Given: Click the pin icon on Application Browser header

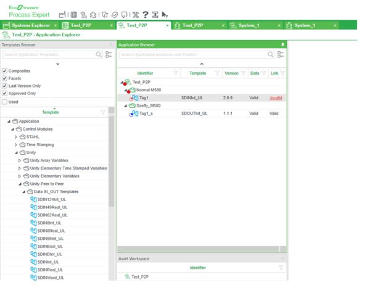Looking at the screenshot, I should (x=282, y=44).
